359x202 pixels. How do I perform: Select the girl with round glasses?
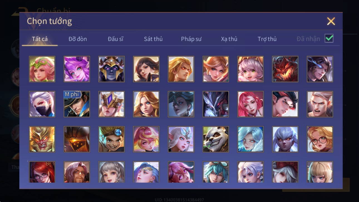[320, 139]
